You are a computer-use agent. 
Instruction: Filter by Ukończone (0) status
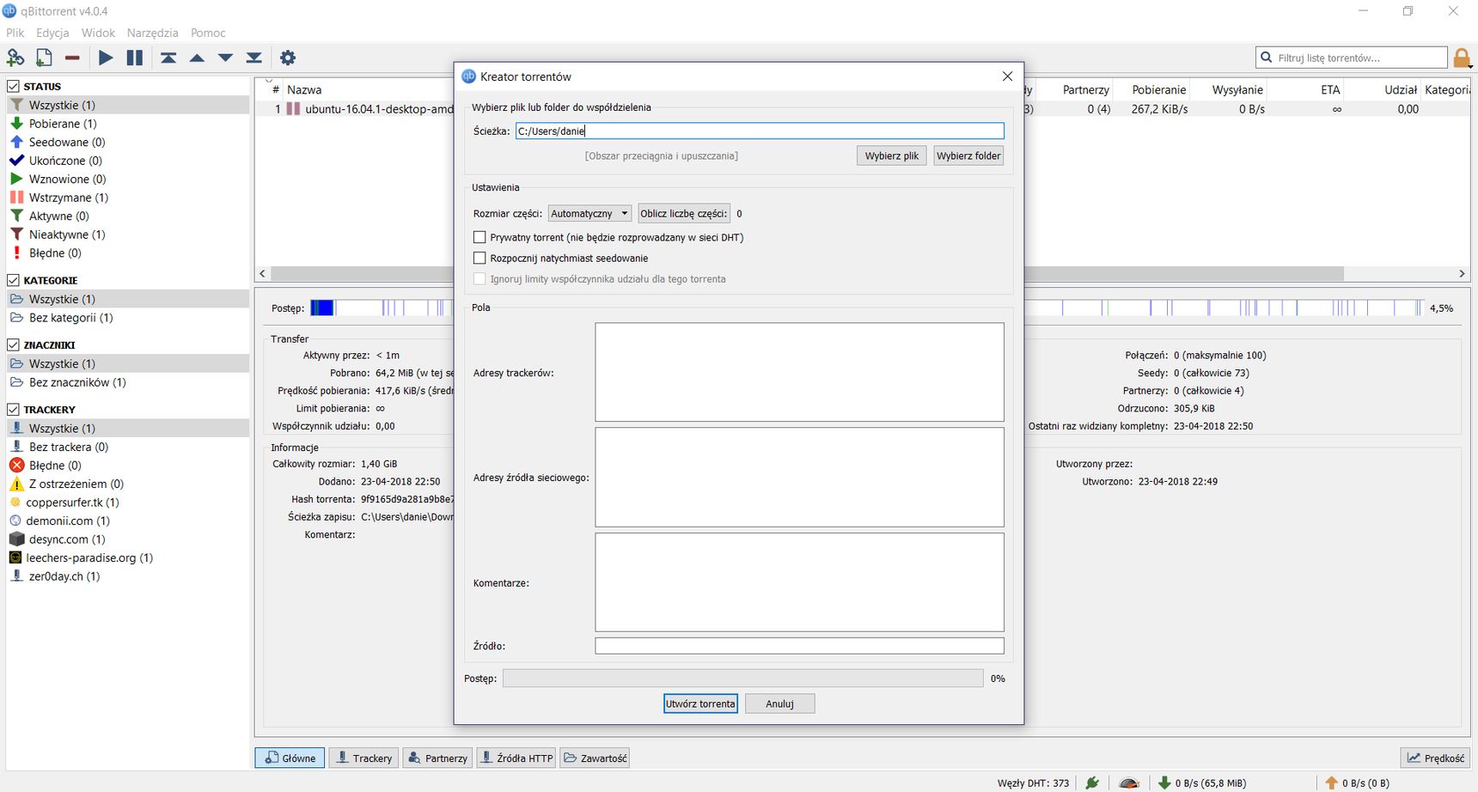point(128,161)
